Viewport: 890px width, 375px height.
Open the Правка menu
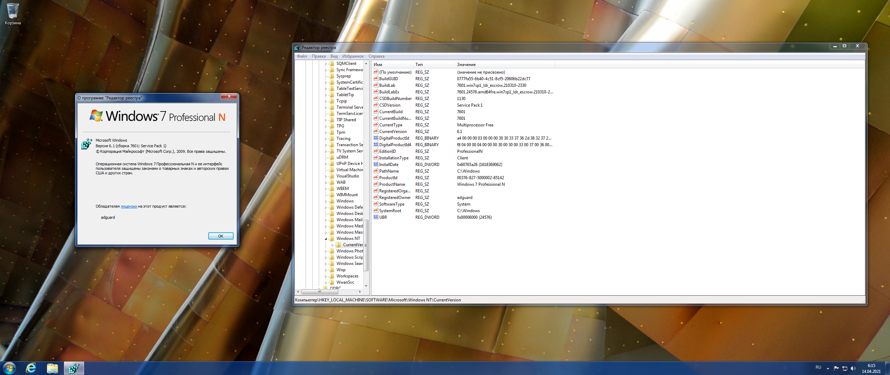click(x=318, y=56)
